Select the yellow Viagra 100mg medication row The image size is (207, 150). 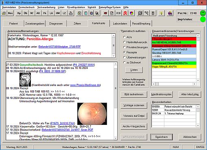pos(174,66)
